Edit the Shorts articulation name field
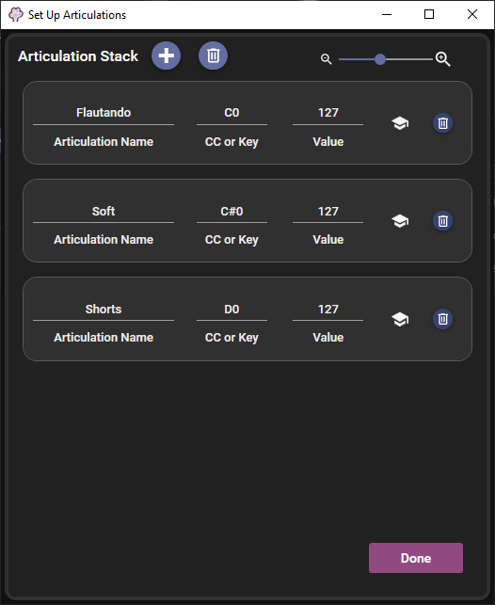This screenshot has width=495, height=605. coord(104,310)
